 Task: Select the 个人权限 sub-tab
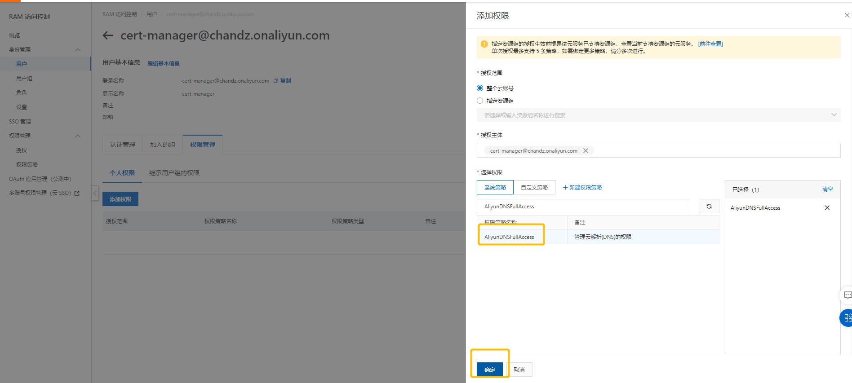coord(122,173)
